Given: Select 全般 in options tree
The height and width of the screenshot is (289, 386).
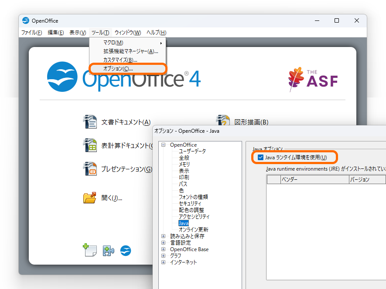Looking at the screenshot, I should [x=184, y=158].
